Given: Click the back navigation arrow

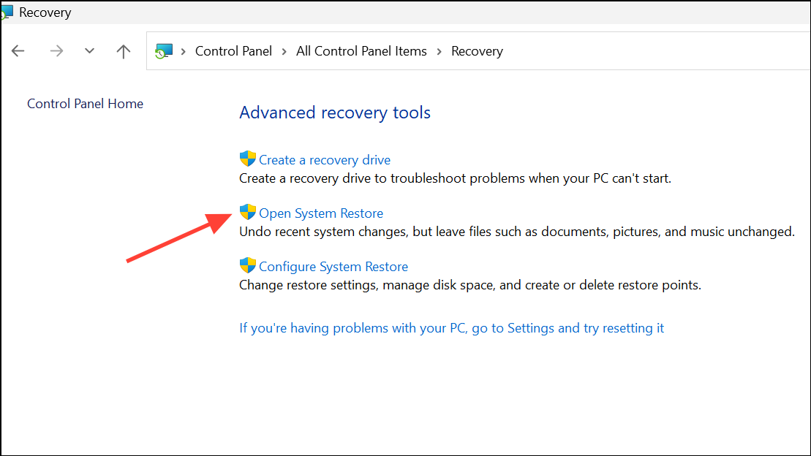Looking at the screenshot, I should pos(18,50).
